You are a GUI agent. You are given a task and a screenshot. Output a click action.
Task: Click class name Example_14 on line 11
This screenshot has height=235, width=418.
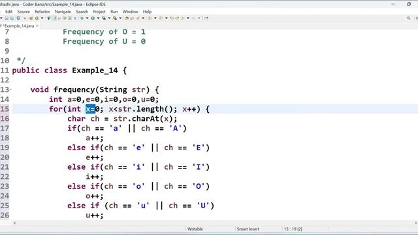point(95,70)
